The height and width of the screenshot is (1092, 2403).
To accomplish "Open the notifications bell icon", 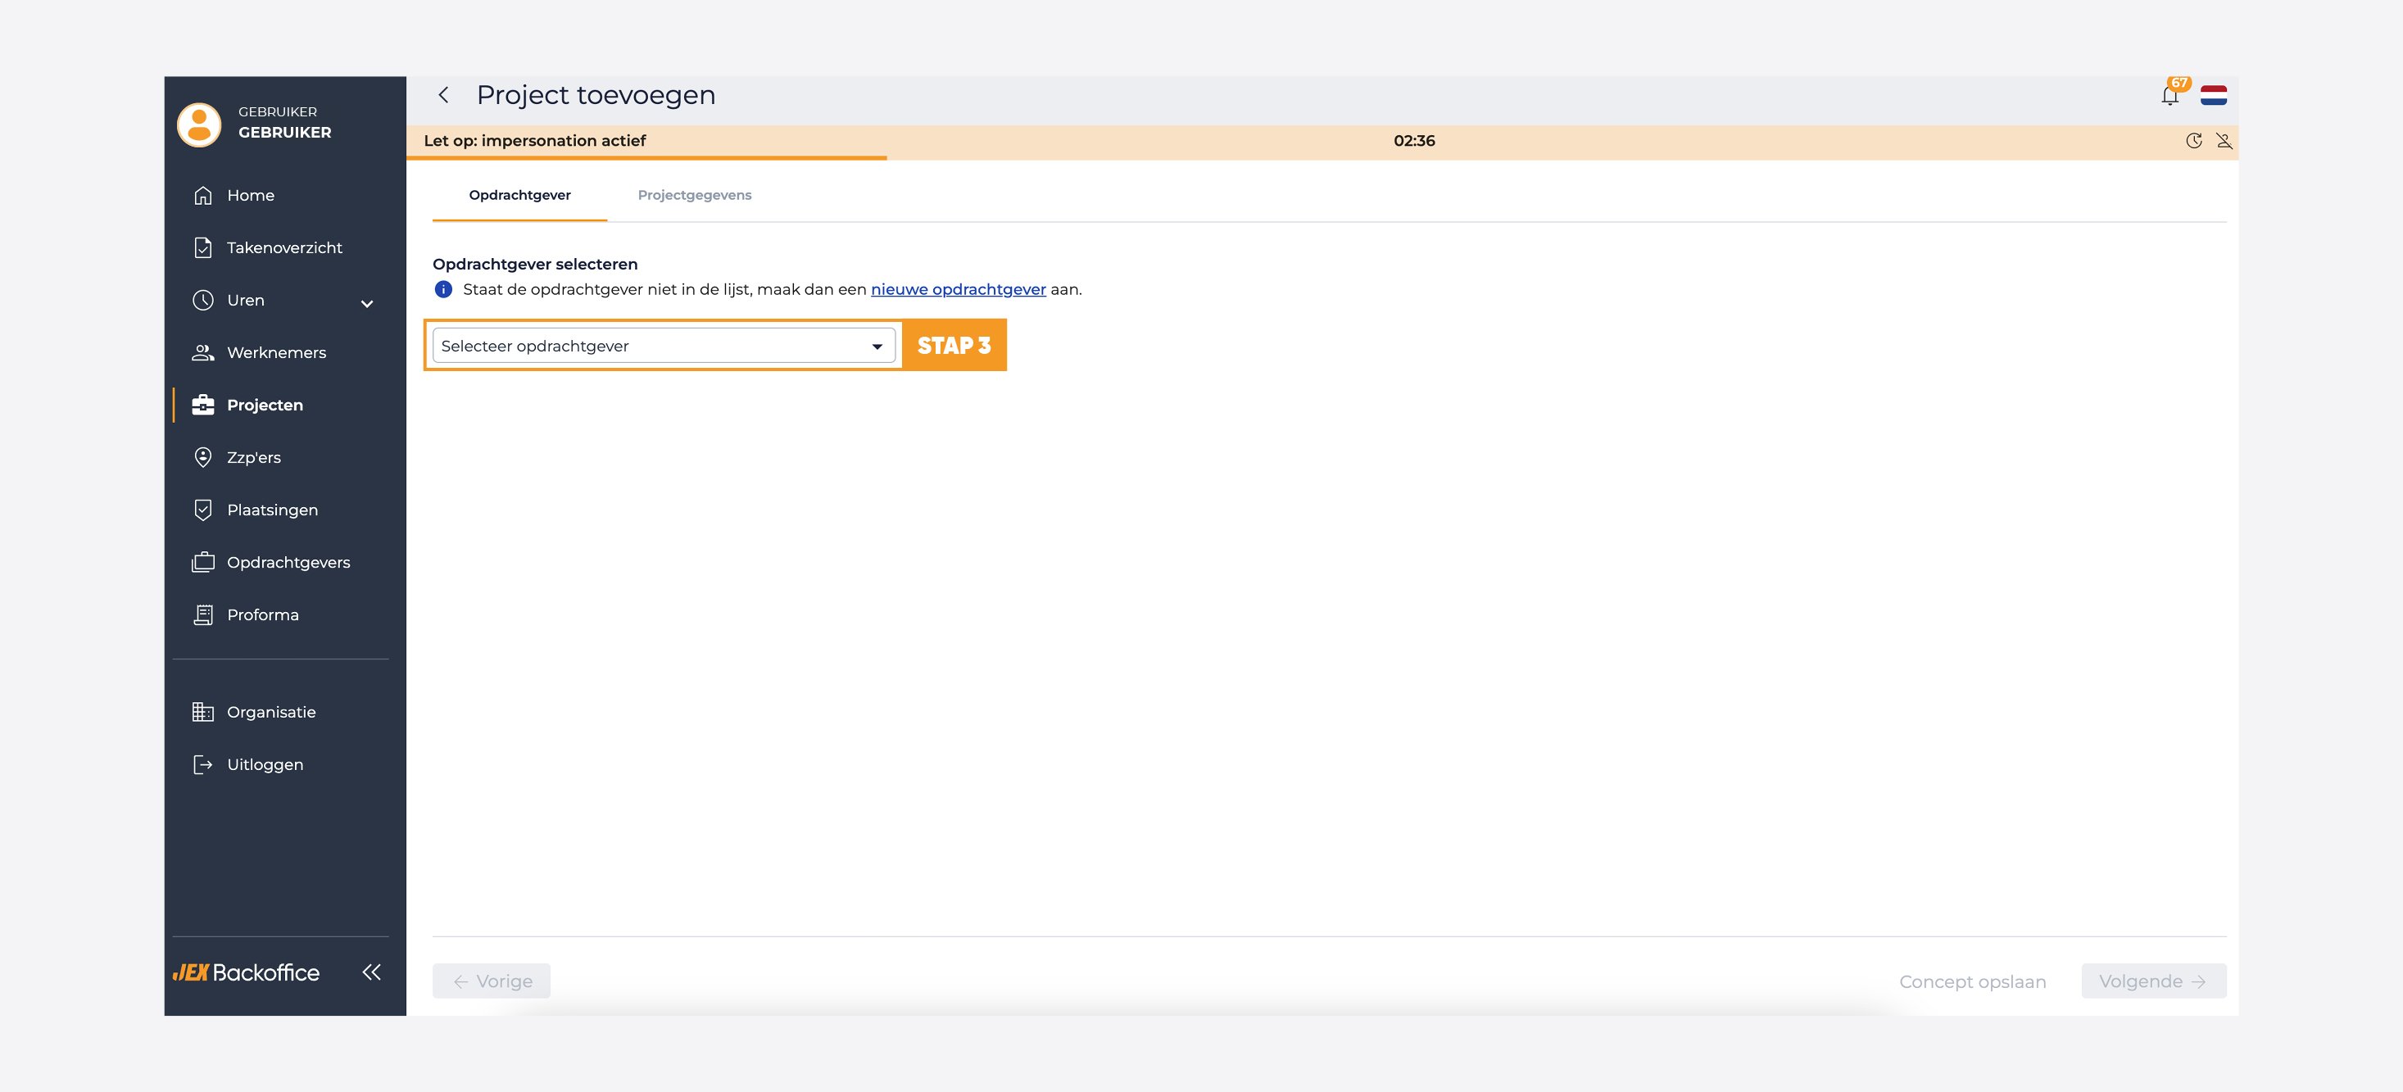I will (x=2170, y=95).
